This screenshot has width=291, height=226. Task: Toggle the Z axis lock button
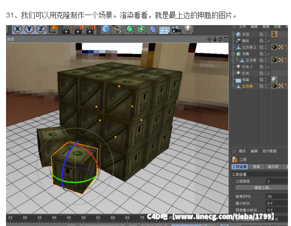tap(41, 29)
